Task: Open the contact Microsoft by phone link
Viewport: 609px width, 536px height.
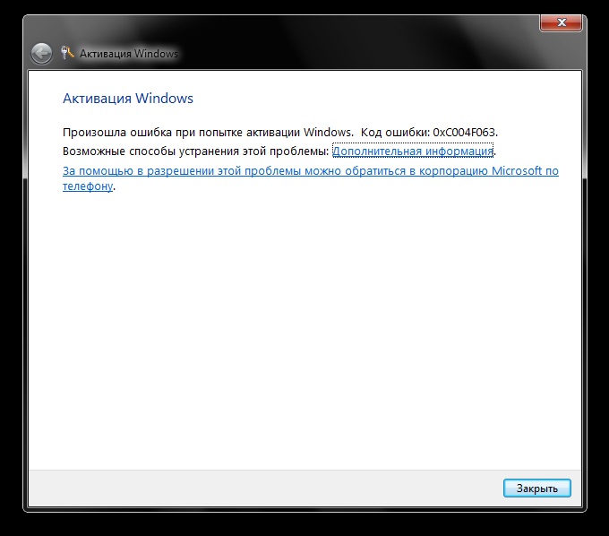Action: [x=311, y=178]
